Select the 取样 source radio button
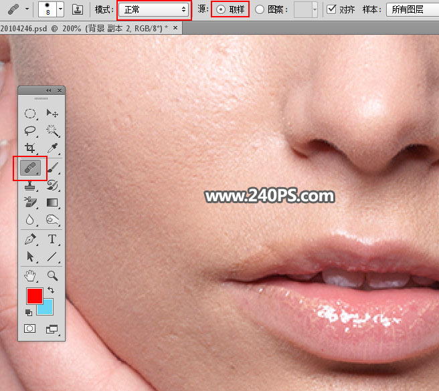 pyautogui.click(x=221, y=10)
